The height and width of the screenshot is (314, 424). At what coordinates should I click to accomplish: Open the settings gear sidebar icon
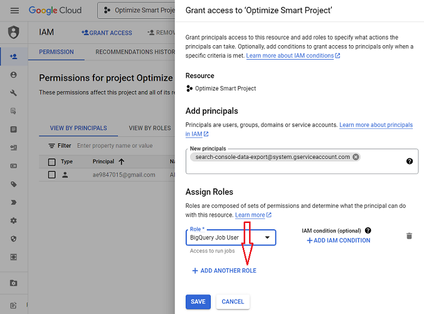(14, 220)
